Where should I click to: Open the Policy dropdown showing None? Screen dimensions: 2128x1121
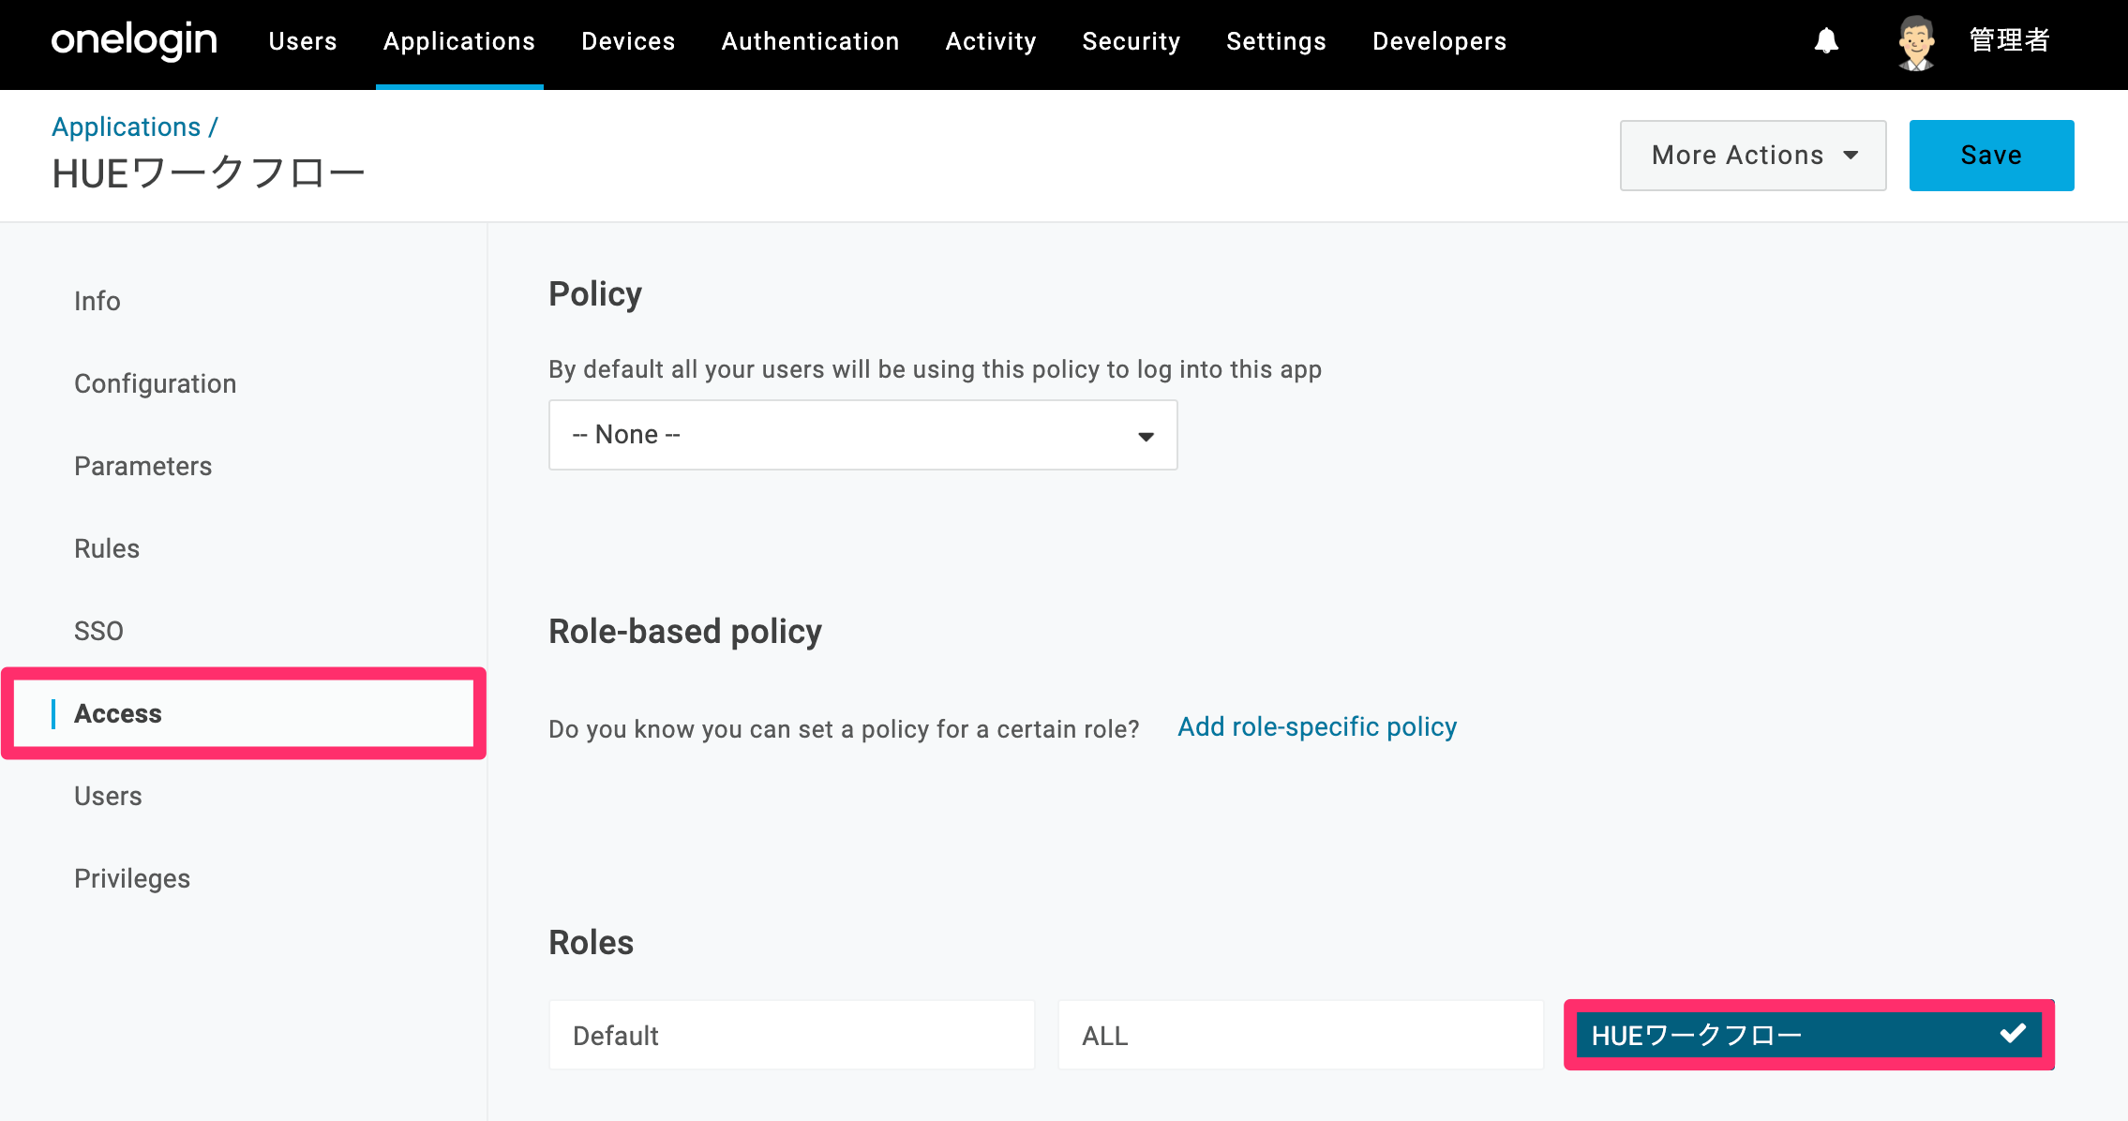tap(862, 435)
